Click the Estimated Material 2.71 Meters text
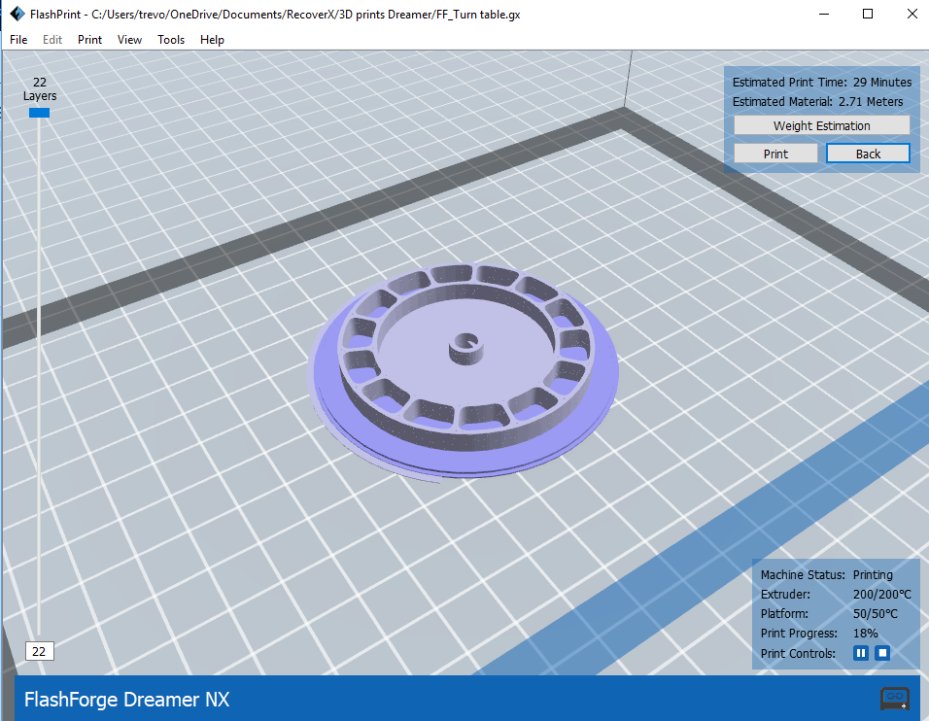Screen dimensions: 929x721 pyautogui.click(x=817, y=102)
